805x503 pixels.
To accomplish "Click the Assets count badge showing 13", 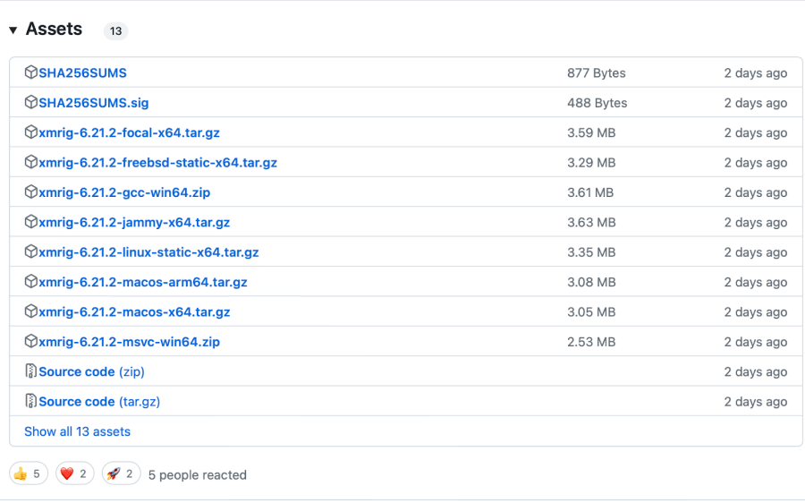I will [x=115, y=31].
